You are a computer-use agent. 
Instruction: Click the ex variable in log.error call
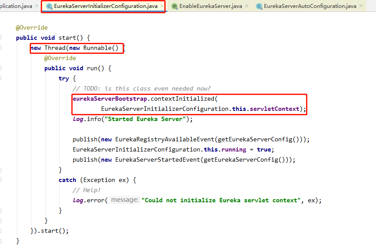[x=311, y=200]
